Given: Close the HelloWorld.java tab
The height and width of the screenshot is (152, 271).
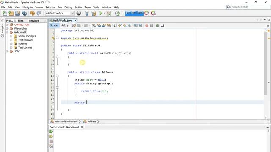Looking at the screenshot, I should click(x=75, y=20).
